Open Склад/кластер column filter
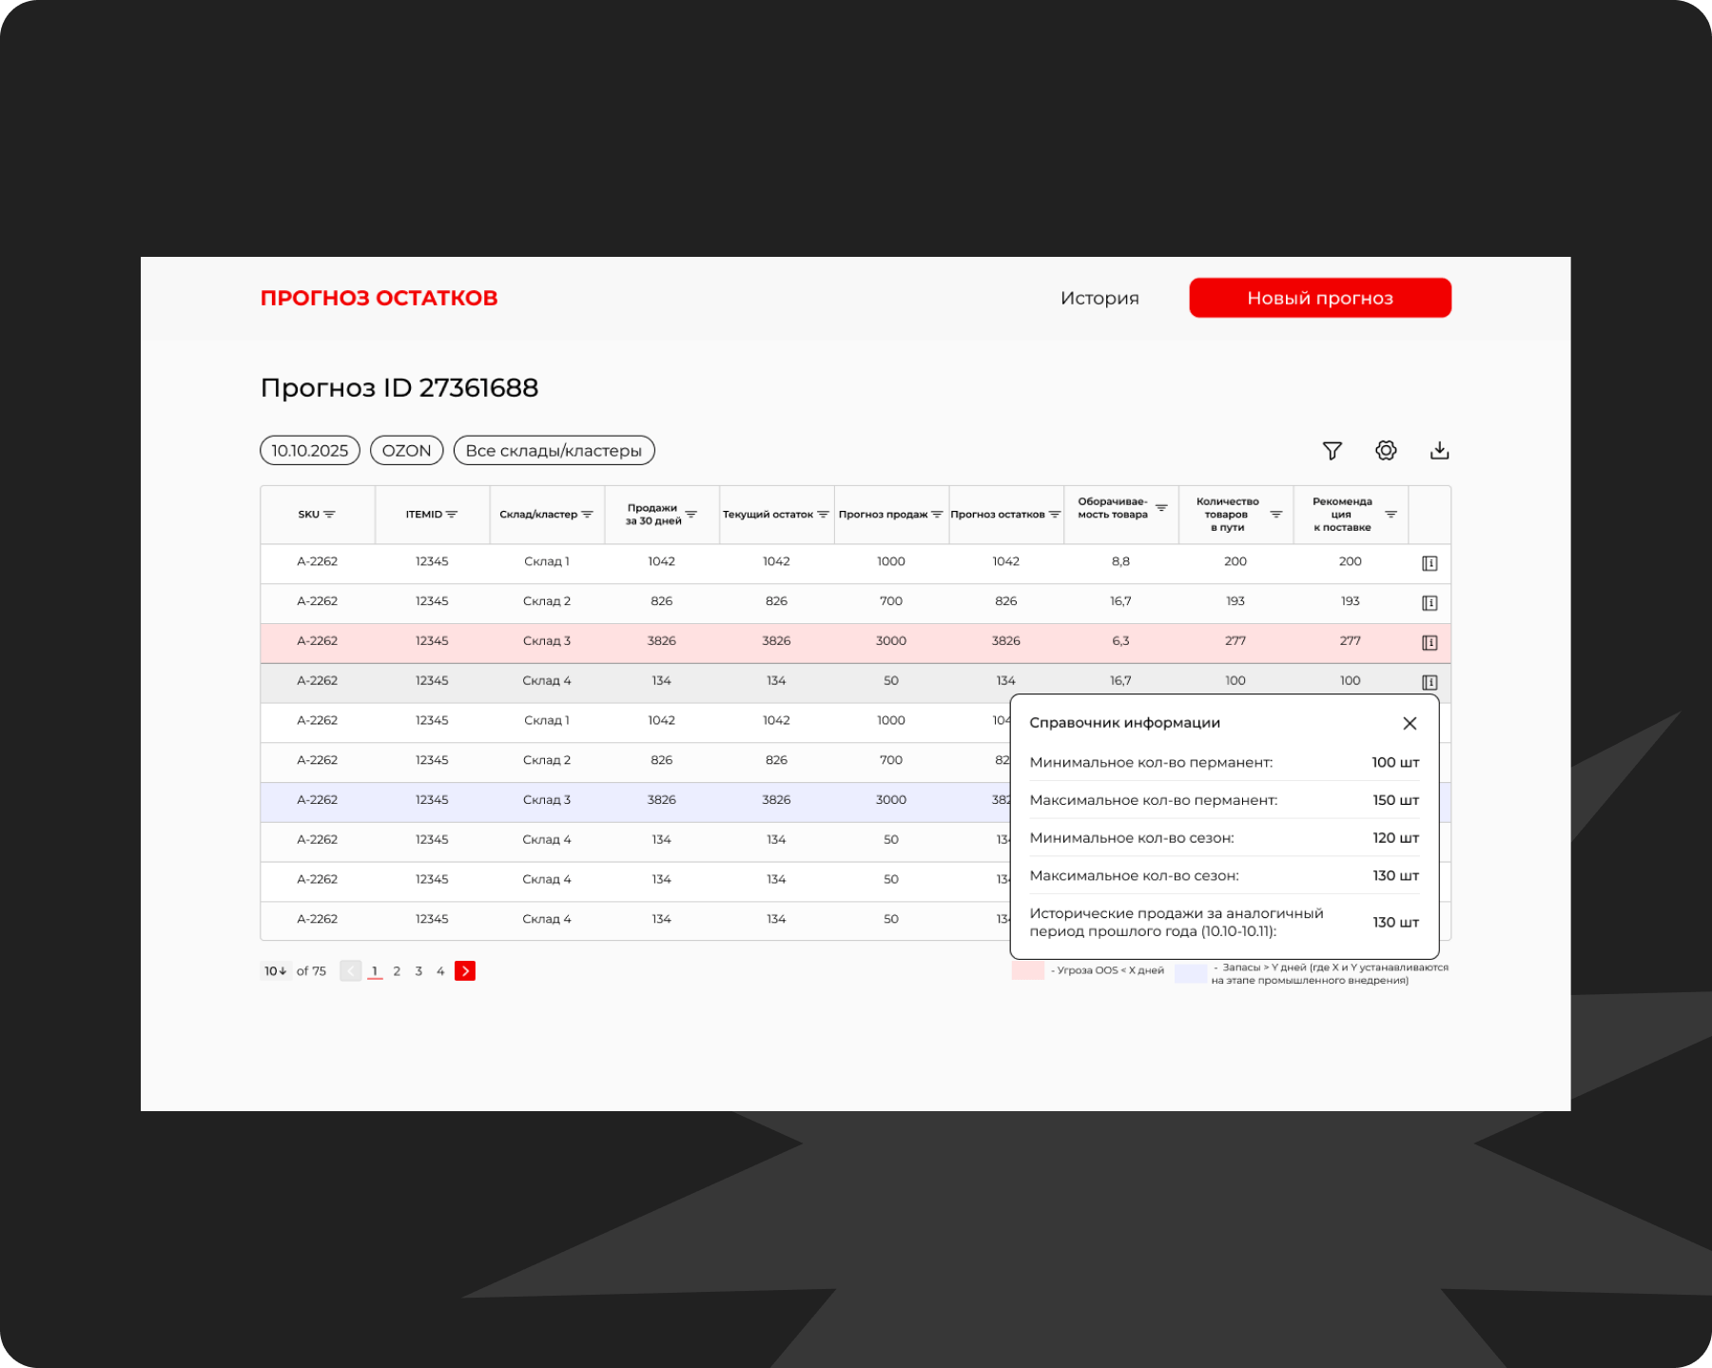 coord(587,515)
